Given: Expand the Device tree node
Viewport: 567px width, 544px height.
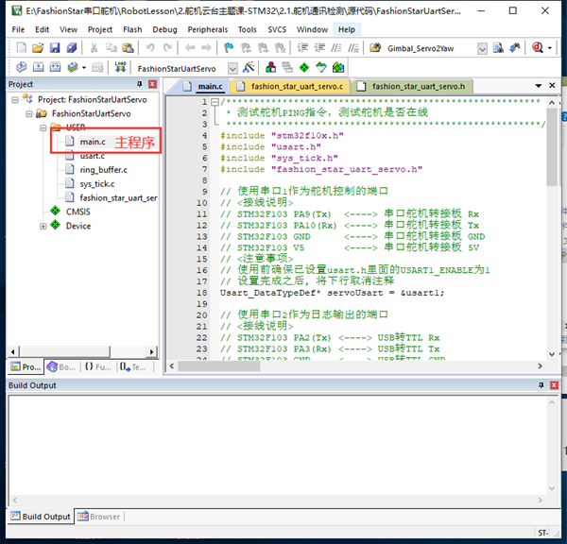Looking at the screenshot, I should pyautogui.click(x=43, y=226).
